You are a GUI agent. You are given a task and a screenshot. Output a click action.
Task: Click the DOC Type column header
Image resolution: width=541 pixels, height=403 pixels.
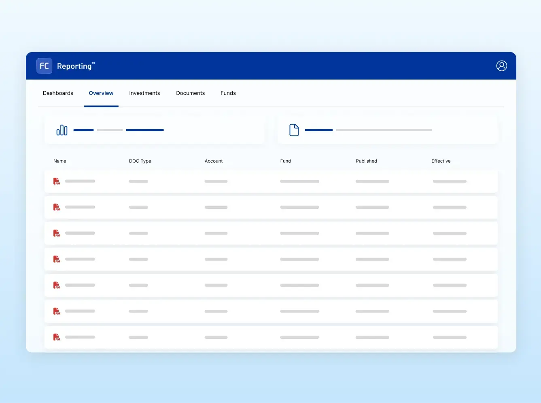[140, 161]
